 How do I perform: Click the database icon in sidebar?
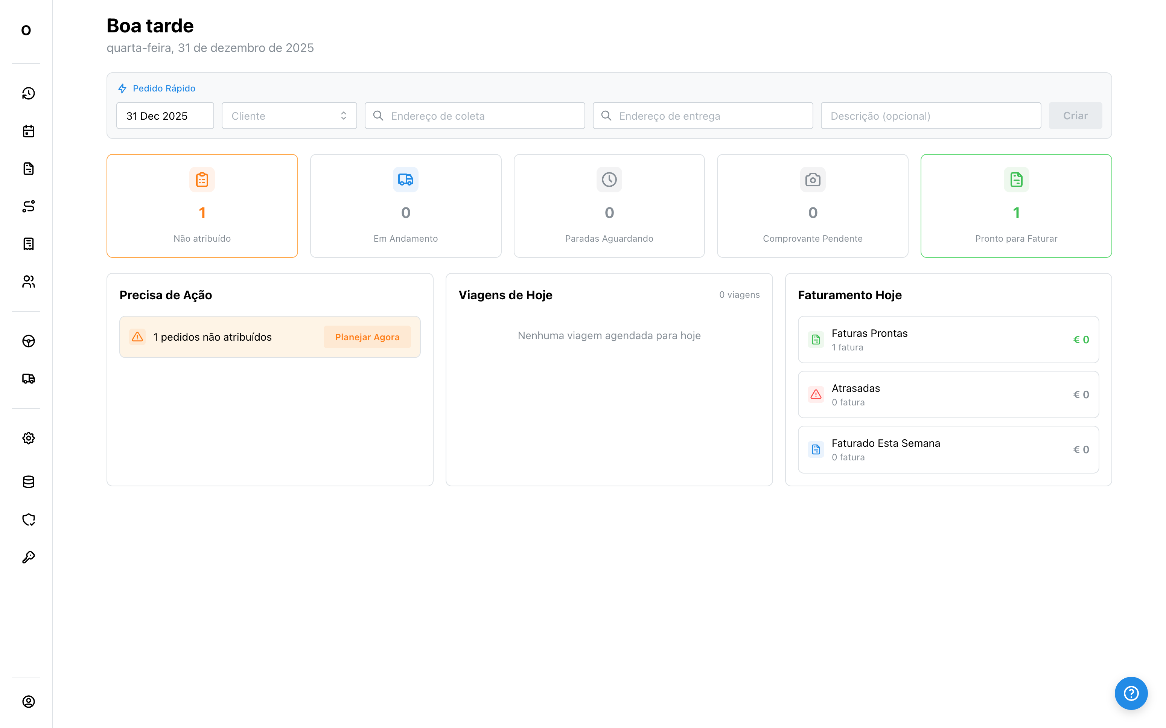click(x=28, y=482)
